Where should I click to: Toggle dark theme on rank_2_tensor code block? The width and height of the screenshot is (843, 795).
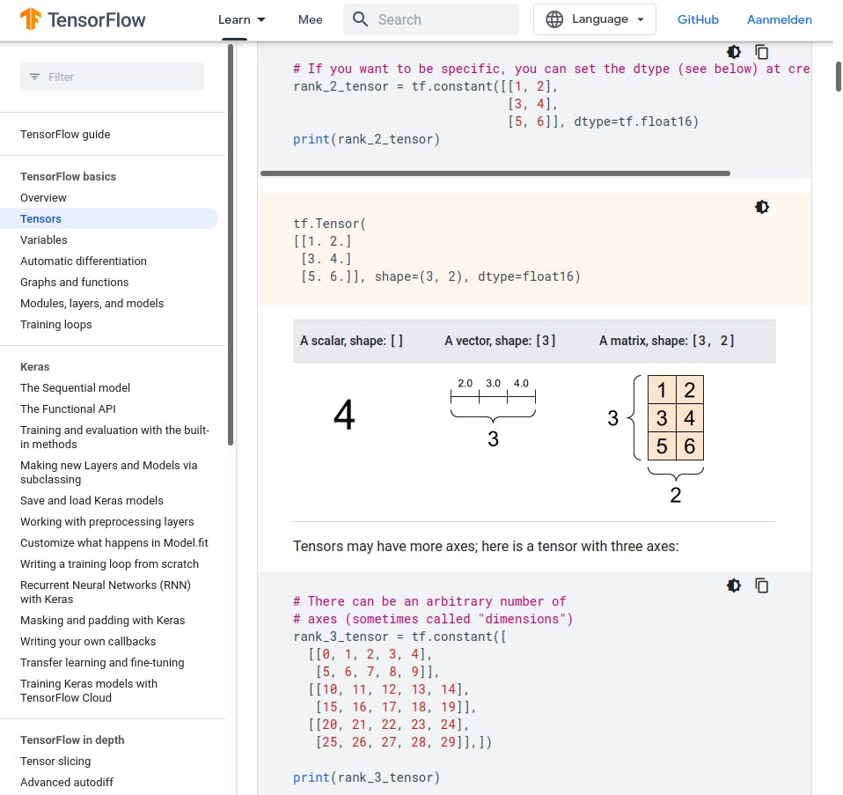pos(734,52)
